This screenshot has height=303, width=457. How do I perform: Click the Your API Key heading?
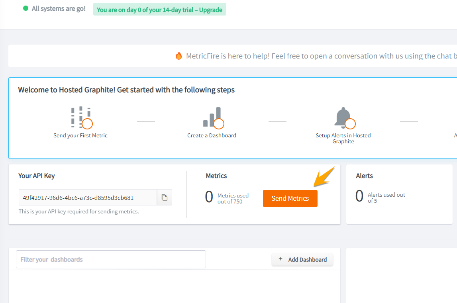pyautogui.click(x=36, y=176)
